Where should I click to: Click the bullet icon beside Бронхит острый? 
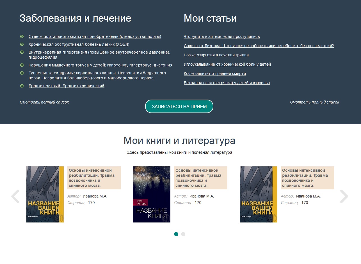click(22, 86)
